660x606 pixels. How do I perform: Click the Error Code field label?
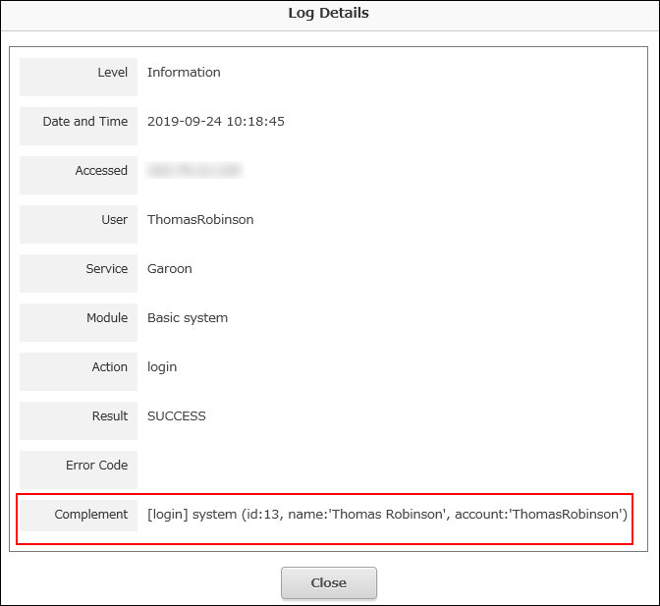pyautogui.click(x=96, y=466)
